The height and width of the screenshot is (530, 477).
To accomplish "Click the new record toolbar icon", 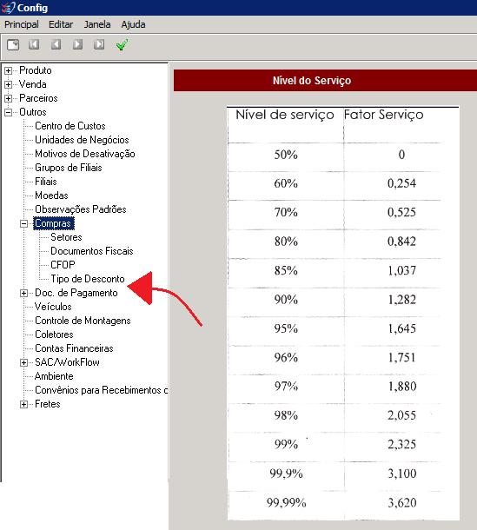I will 13,44.
